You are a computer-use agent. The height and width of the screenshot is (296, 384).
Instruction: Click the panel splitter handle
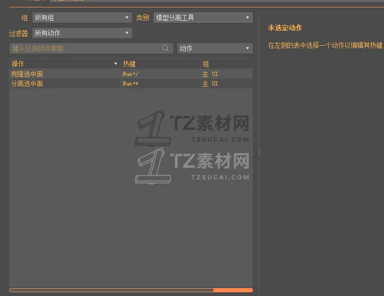coord(259,153)
